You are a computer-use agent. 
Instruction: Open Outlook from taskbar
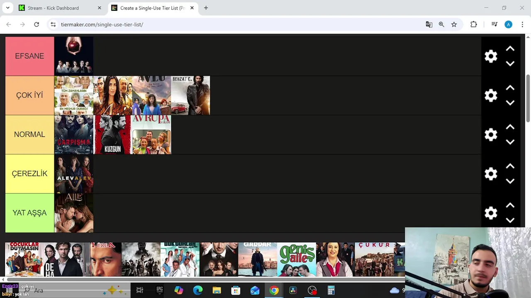[x=255, y=290]
